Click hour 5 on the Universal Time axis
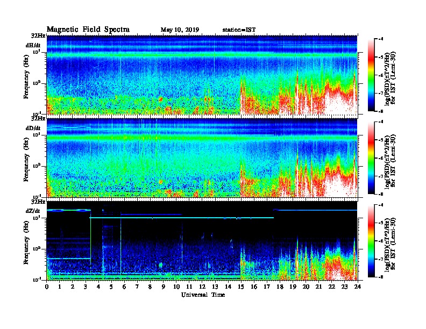The image size is (426, 329). pyautogui.click(x=111, y=287)
